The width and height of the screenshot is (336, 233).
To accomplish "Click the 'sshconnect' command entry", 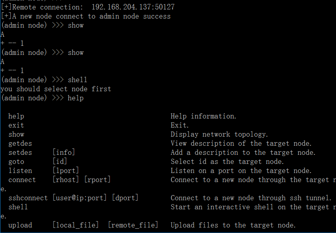I will tap(28, 198).
